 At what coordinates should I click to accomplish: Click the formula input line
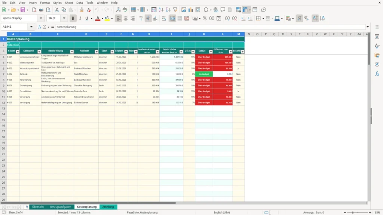point(210,27)
